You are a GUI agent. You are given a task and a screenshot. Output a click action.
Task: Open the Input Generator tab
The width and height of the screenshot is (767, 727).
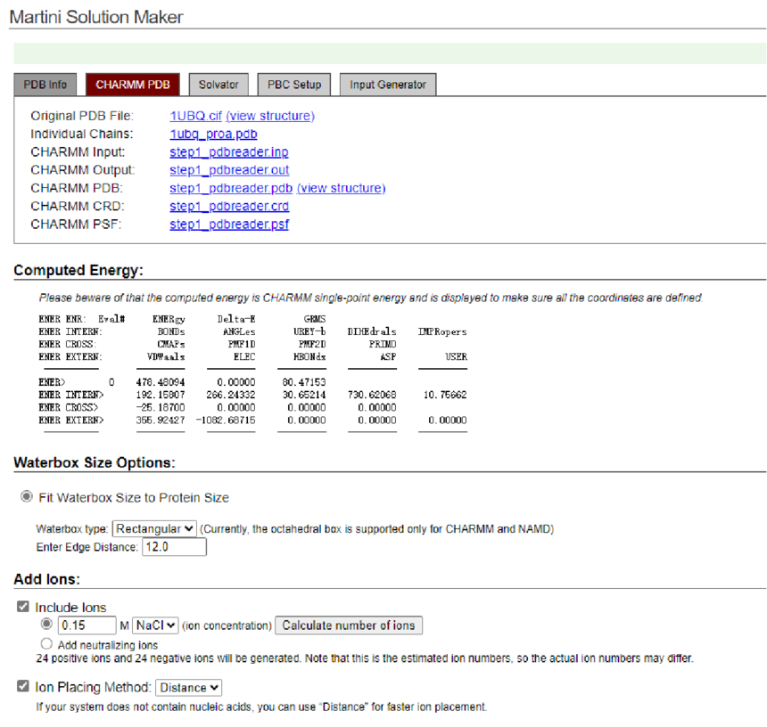point(387,85)
